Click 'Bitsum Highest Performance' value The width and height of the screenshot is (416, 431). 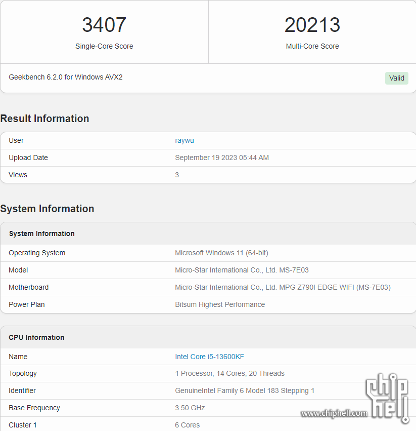point(220,304)
